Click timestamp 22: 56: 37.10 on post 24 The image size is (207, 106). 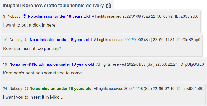coord(164,89)
